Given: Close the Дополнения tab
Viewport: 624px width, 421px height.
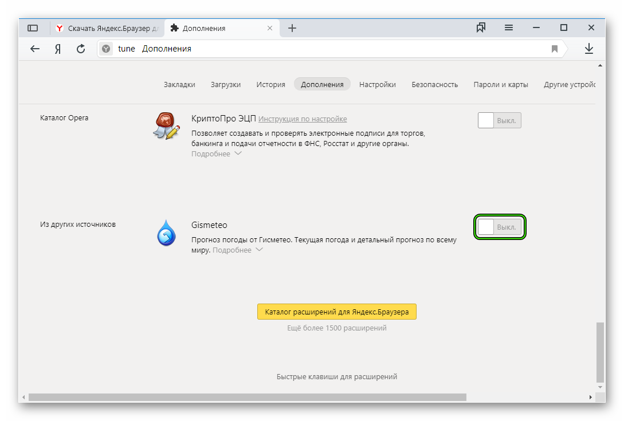Looking at the screenshot, I should click(x=270, y=28).
